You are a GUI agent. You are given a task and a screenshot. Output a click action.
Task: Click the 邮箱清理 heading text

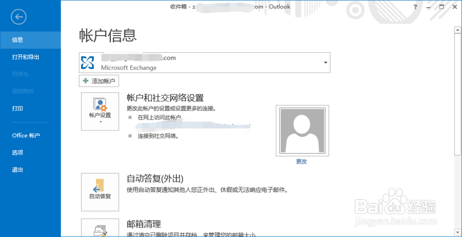[x=144, y=224]
